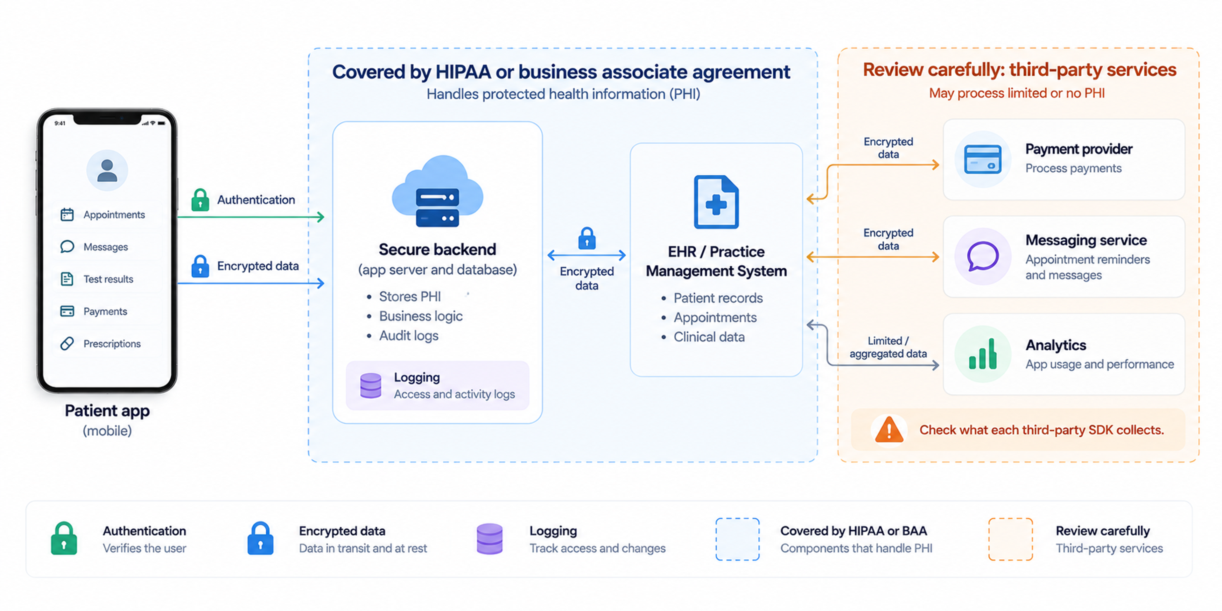Select the Analytics card title

1056,345
